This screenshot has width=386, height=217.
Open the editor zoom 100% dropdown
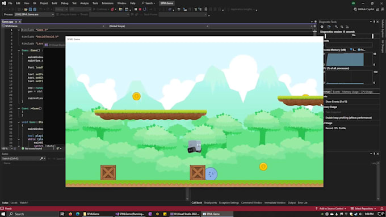tap(7, 148)
